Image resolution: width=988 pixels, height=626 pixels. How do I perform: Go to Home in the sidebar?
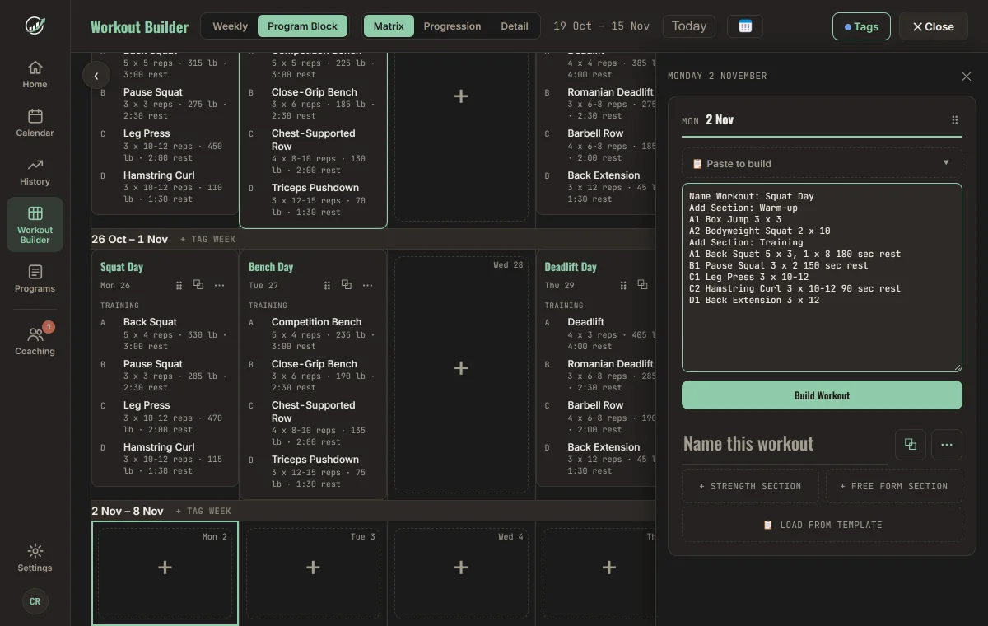click(35, 74)
